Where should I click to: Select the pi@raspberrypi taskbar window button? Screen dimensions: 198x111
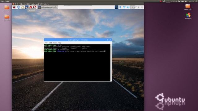[48, 7]
